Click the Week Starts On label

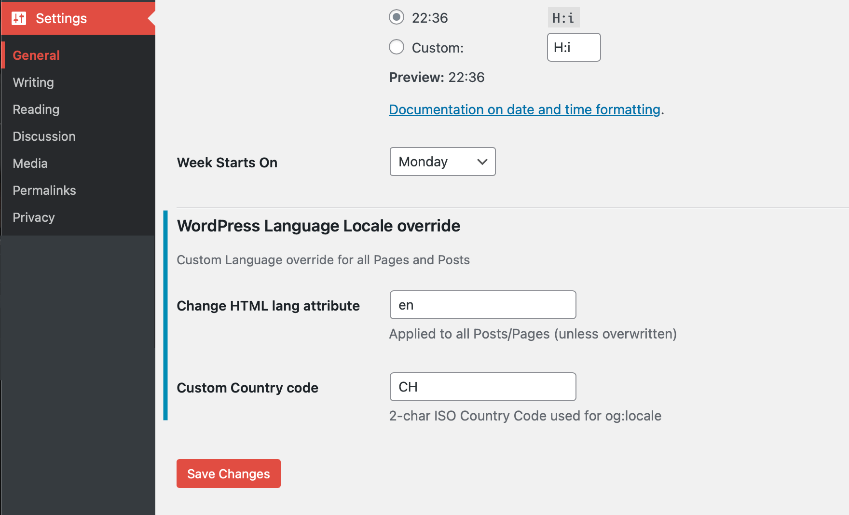227,163
